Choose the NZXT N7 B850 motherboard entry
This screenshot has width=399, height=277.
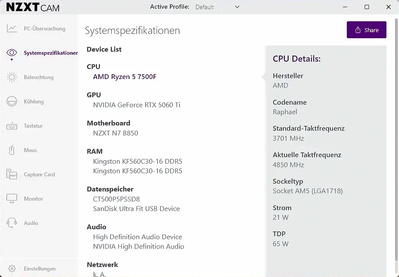click(x=116, y=133)
